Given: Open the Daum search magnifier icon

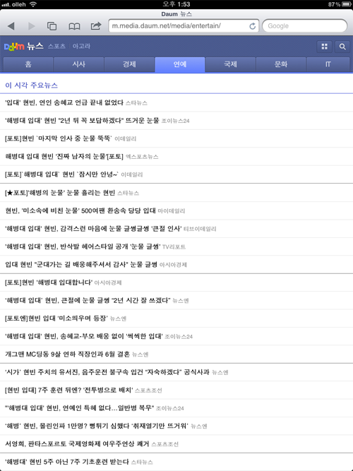Looking at the screenshot, I should 342,47.
